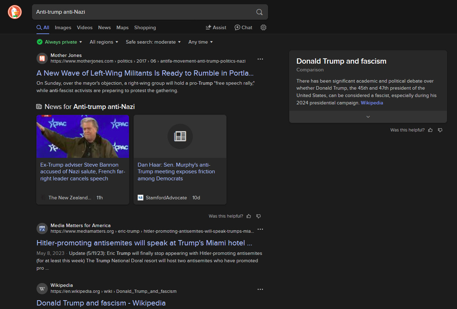Click the StamfordAdvocate source icon

click(141, 198)
